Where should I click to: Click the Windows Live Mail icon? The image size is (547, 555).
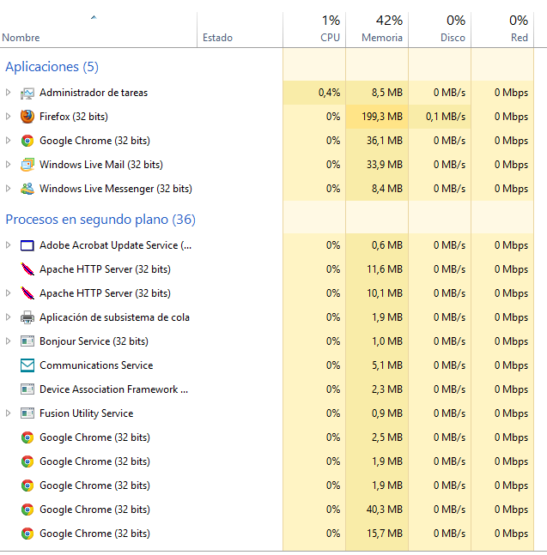27,165
